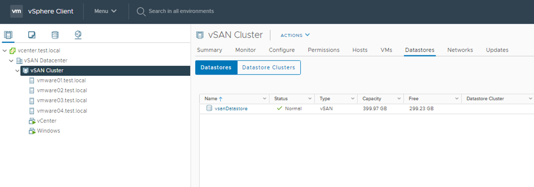Sort by the Type column header
This screenshot has width=534, height=187.
tap(325, 99)
